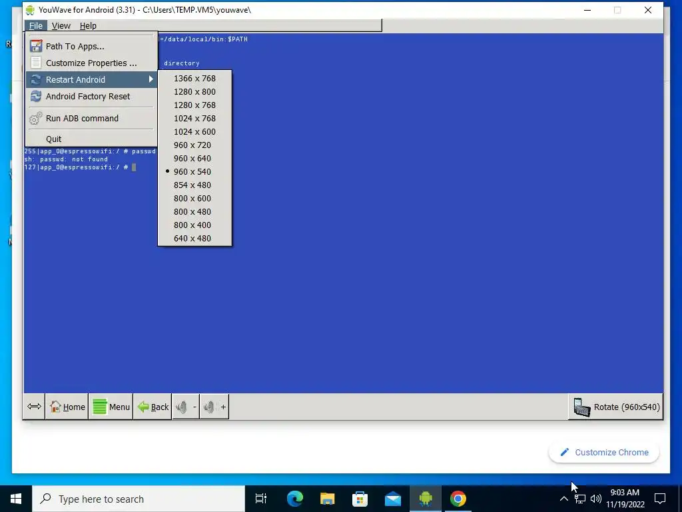Switch to Google Chrome taskbar icon

click(458, 499)
